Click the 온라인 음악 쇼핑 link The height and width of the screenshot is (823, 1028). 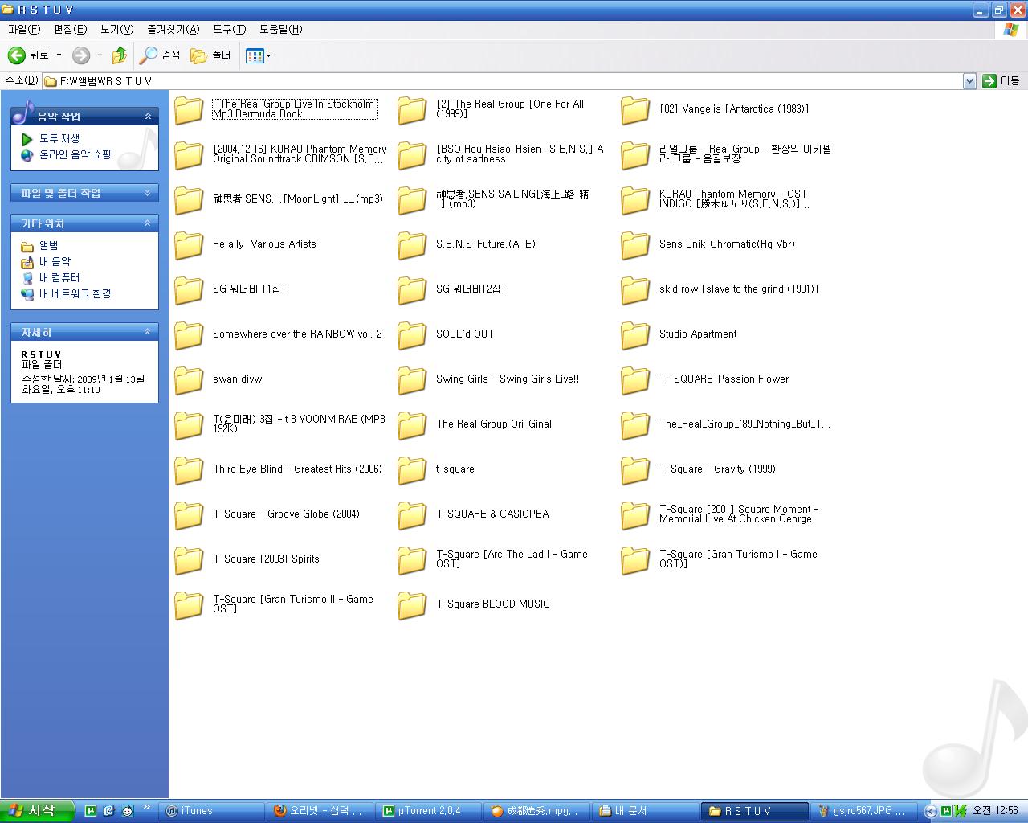pyautogui.click(x=75, y=155)
